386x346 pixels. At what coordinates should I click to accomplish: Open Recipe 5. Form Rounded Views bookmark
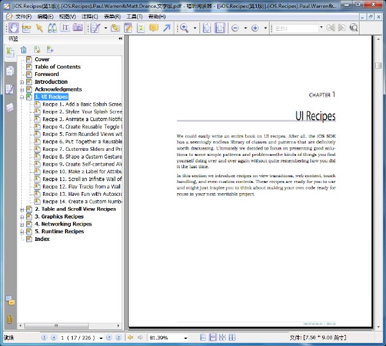coord(82,134)
